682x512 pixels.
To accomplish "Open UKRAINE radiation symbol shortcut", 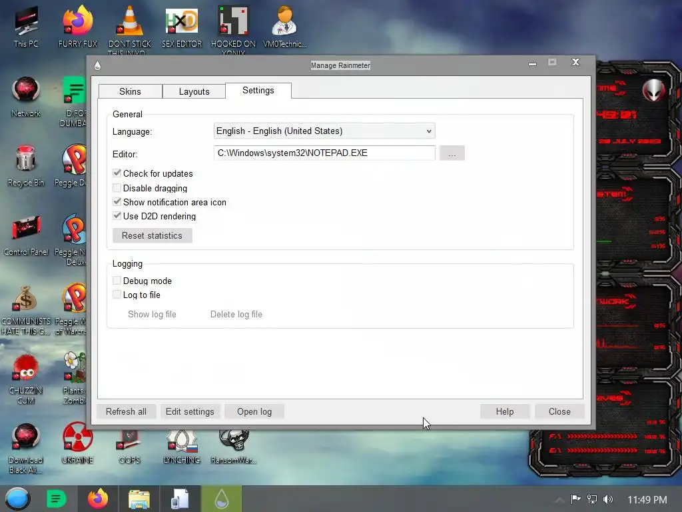I will (x=77, y=443).
